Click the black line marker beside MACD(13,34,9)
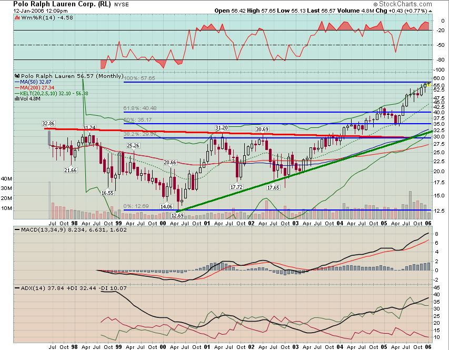Viewport: 449px width, 350px height. click(17, 229)
